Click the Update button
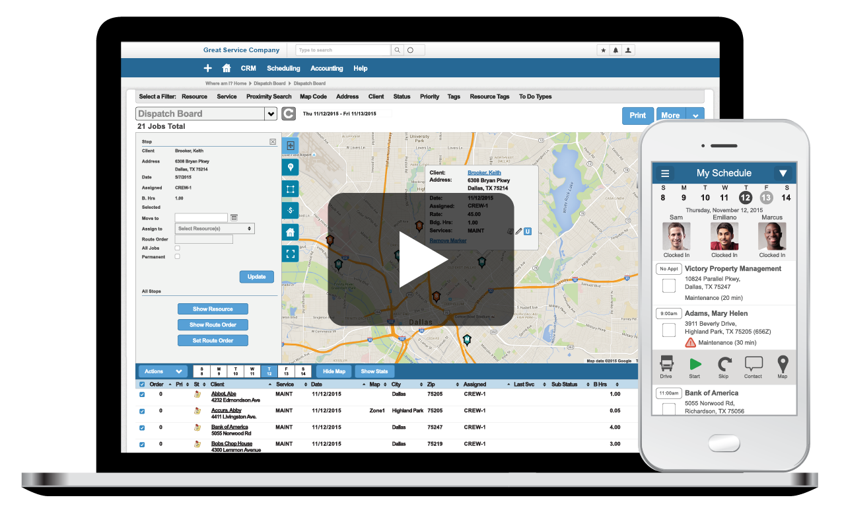The height and width of the screenshot is (516, 842). [x=256, y=277]
